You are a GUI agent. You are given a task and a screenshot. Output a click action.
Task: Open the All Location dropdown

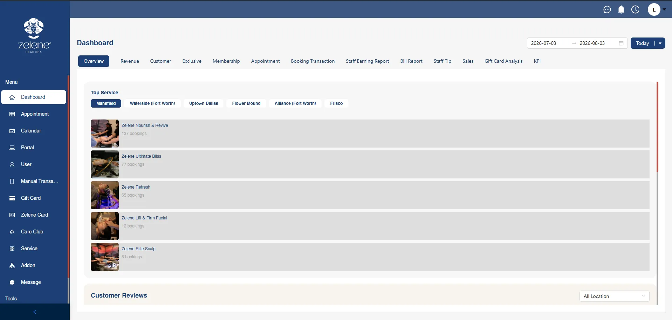tap(614, 296)
